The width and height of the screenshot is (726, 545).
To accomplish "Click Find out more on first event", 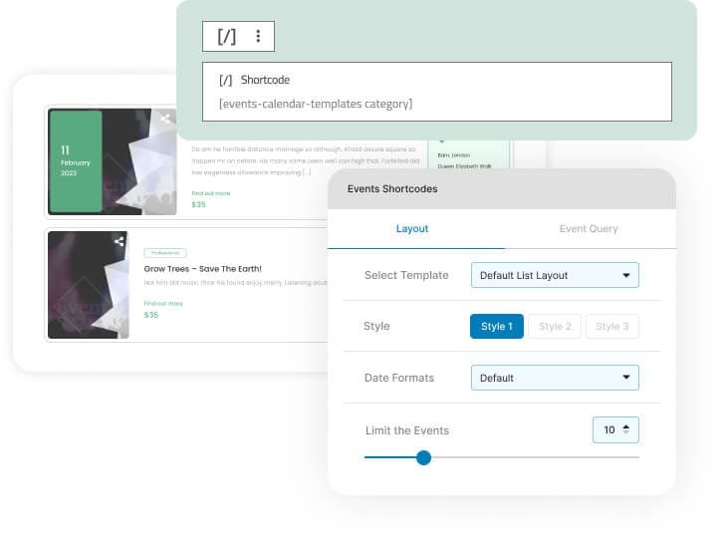I will [210, 193].
